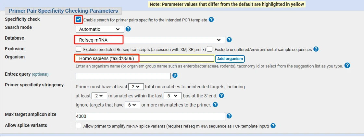Tick Exclude uncultured/environmental sample sequences checkbox
Image resolution: width=364 pixels, height=137 pixels.
210,49
